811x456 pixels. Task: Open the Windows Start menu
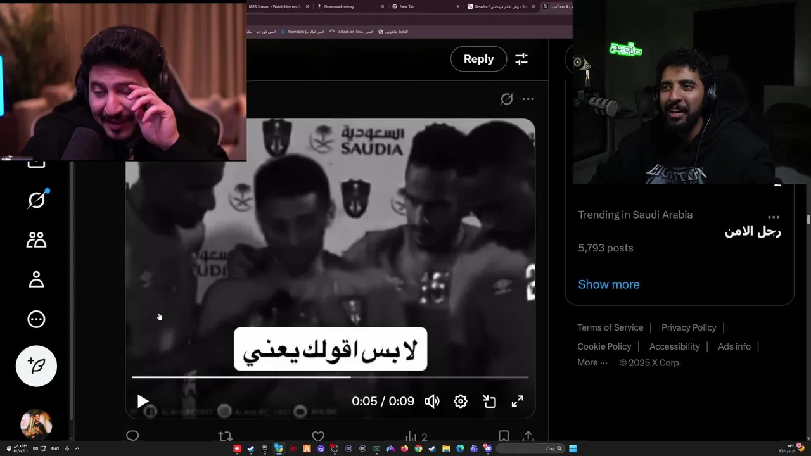pos(573,448)
